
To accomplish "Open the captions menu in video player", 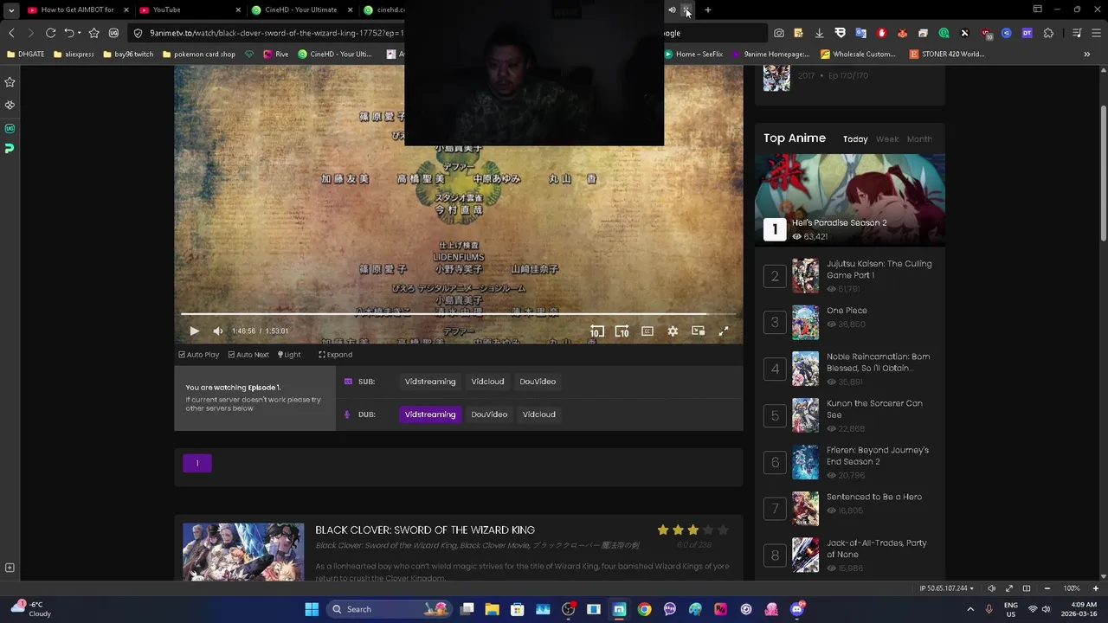I will coord(647,331).
